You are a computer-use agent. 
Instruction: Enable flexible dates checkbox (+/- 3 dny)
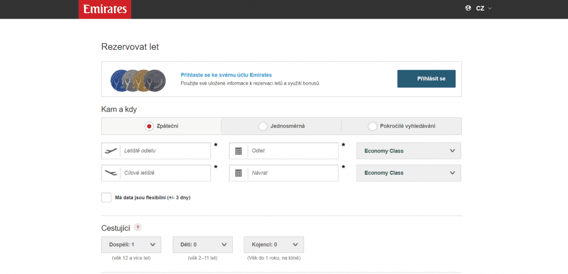point(106,197)
